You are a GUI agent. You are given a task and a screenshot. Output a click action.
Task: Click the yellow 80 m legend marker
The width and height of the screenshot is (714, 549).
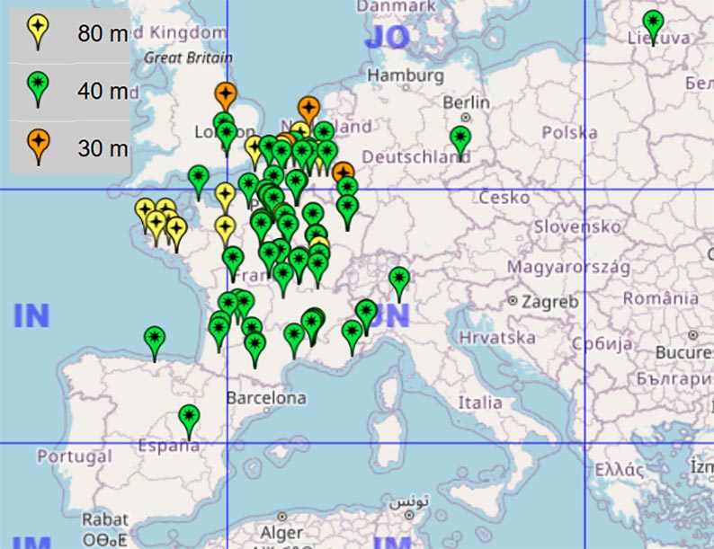(38, 32)
